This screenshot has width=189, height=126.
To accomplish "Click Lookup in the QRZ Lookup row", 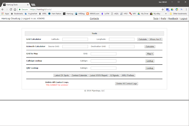I will [150, 68].
